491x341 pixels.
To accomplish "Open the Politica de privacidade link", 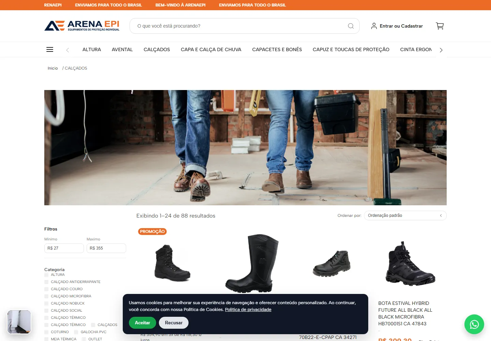I will (x=248, y=310).
